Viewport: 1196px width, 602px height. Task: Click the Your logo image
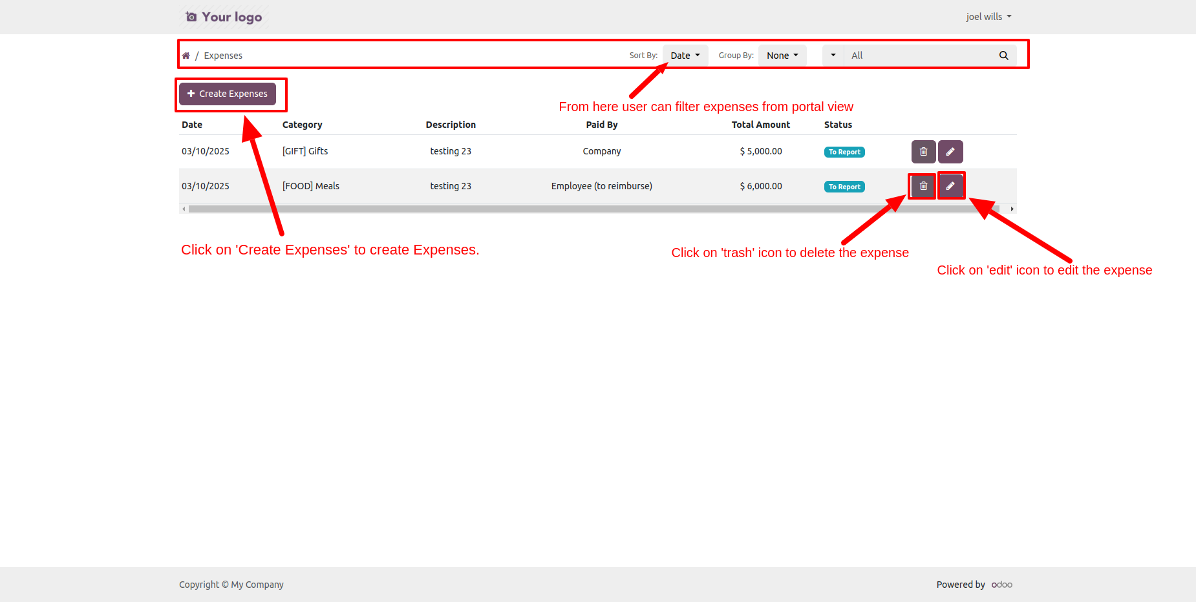coord(224,17)
